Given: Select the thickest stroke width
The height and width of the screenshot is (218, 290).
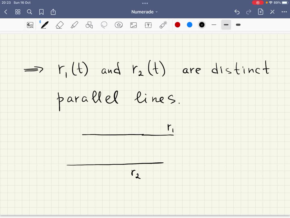Looking at the screenshot, I should pyautogui.click(x=238, y=25).
